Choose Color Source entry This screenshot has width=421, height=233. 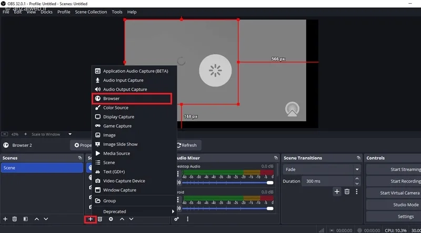click(134, 108)
